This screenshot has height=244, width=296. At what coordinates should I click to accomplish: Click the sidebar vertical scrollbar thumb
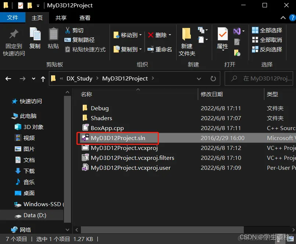pyautogui.click(x=67, y=159)
